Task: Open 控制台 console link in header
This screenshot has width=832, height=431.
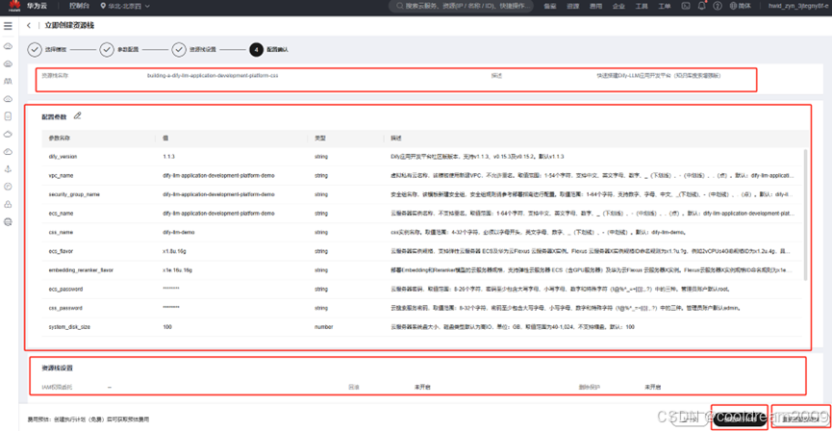Action: [80, 7]
